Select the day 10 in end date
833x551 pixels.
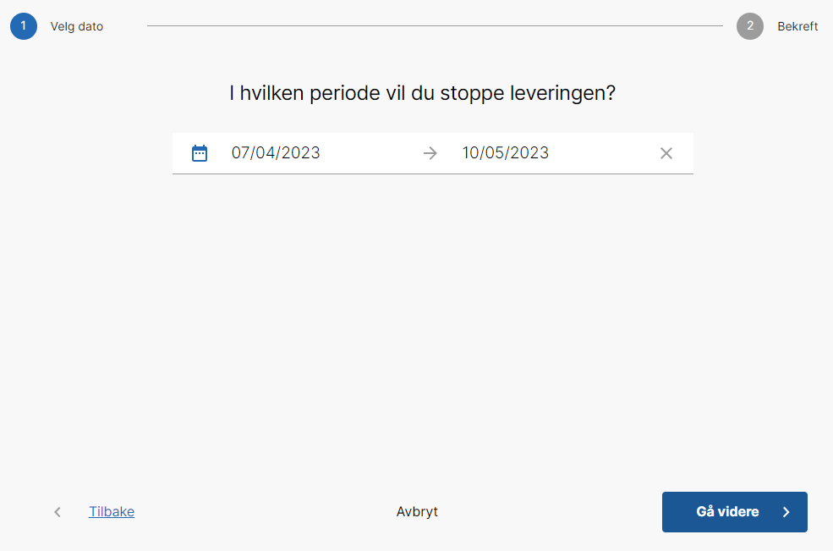pyautogui.click(x=470, y=153)
